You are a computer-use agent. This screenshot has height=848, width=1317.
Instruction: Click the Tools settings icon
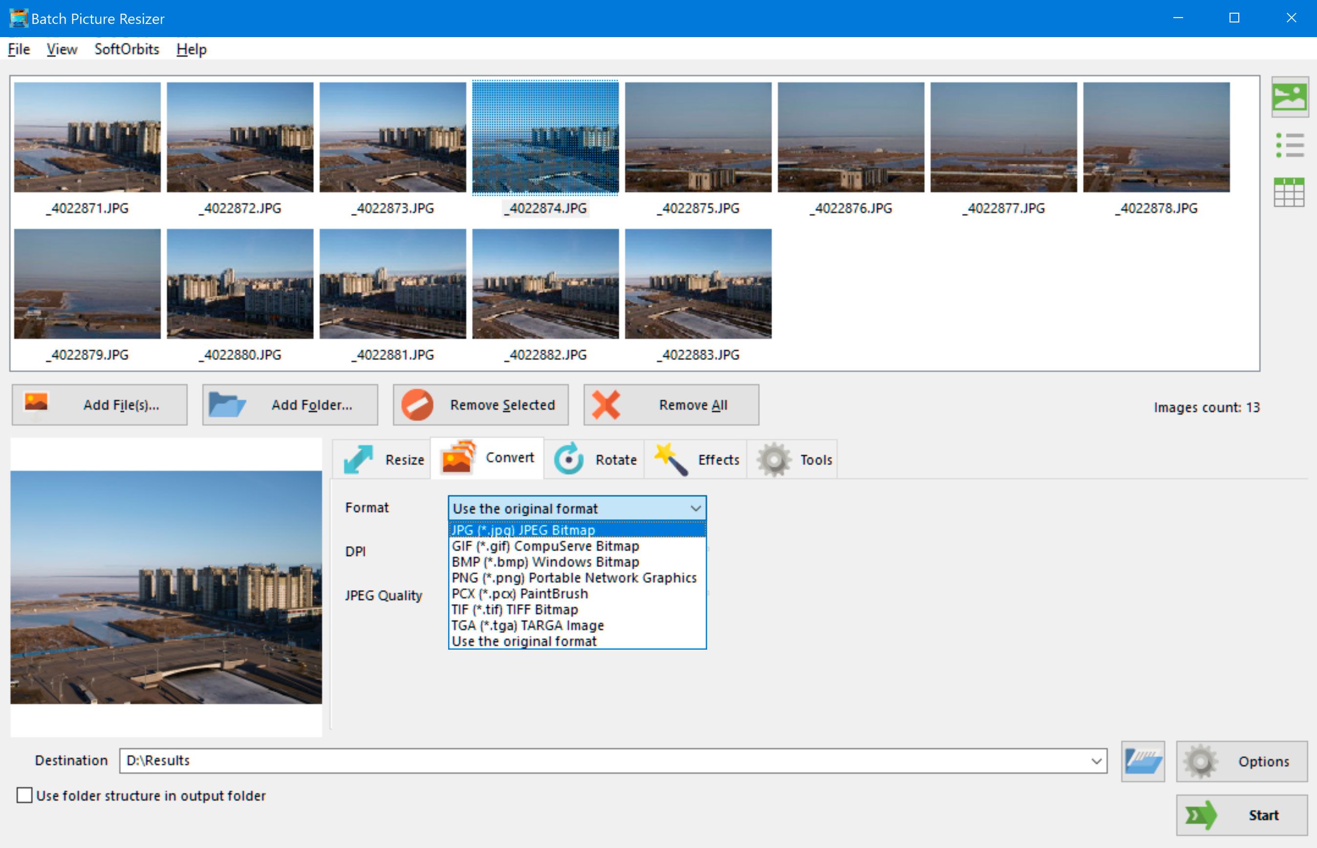click(775, 460)
